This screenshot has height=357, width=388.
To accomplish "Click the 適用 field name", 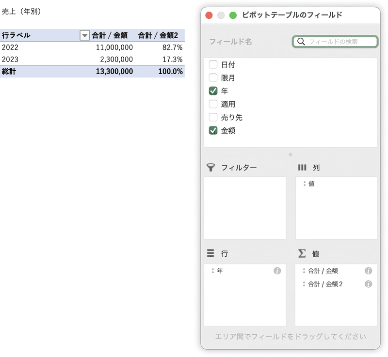I will 228,104.
